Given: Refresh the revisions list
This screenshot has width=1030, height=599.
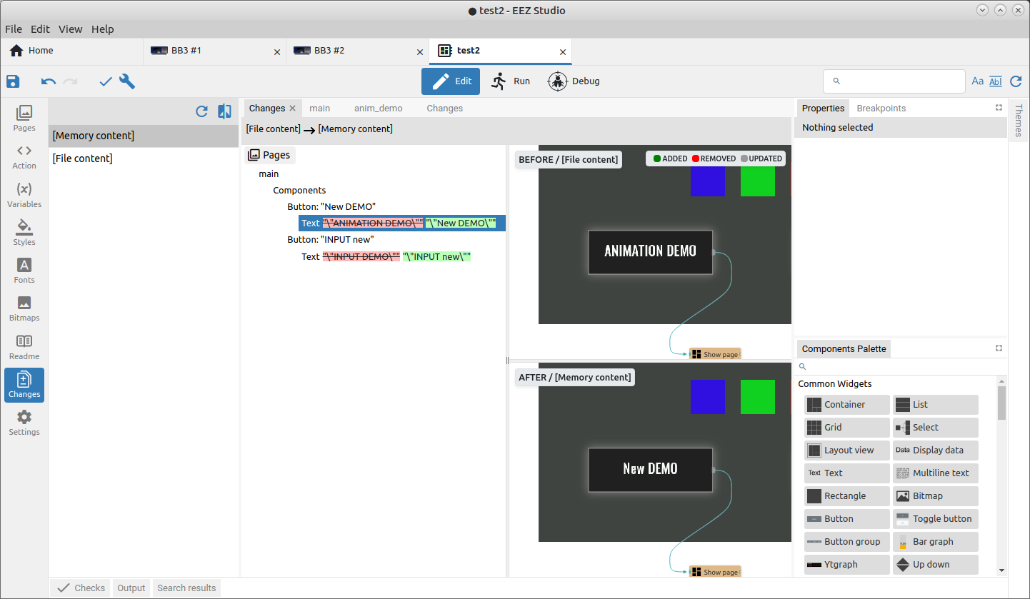Looking at the screenshot, I should tap(201, 111).
